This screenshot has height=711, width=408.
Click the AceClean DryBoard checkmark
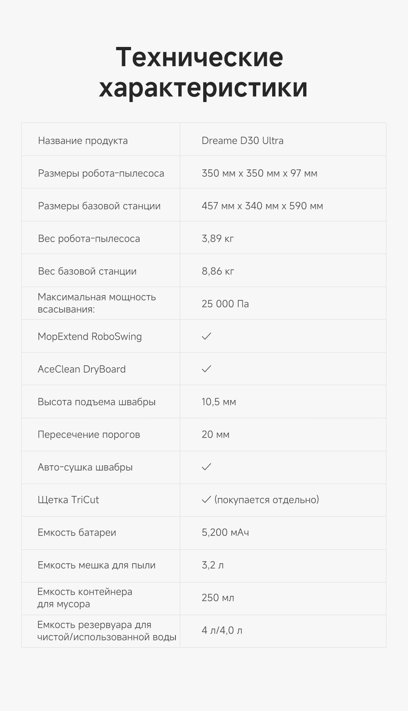206,369
